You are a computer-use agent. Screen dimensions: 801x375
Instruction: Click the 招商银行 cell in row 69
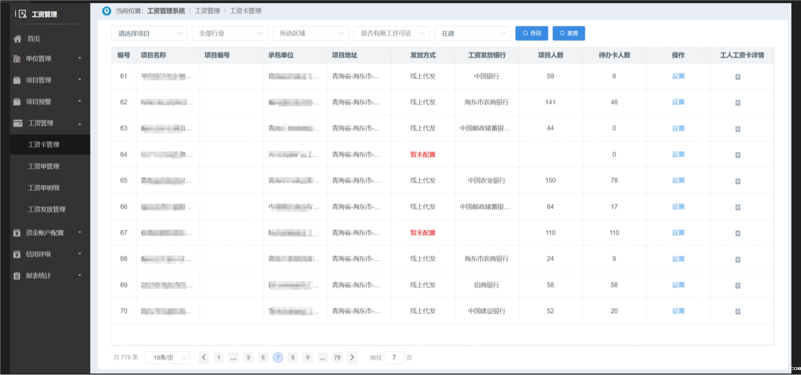pos(486,285)
